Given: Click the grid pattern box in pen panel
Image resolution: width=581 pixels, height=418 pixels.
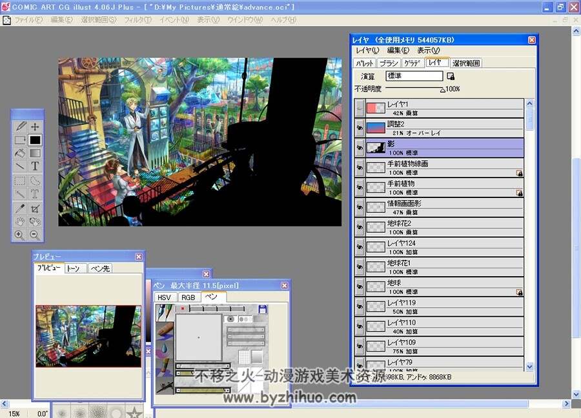Looking at the screenshot, I should click(244, 357).
